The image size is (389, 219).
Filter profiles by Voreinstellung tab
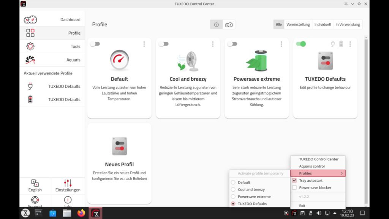point(298,24)
